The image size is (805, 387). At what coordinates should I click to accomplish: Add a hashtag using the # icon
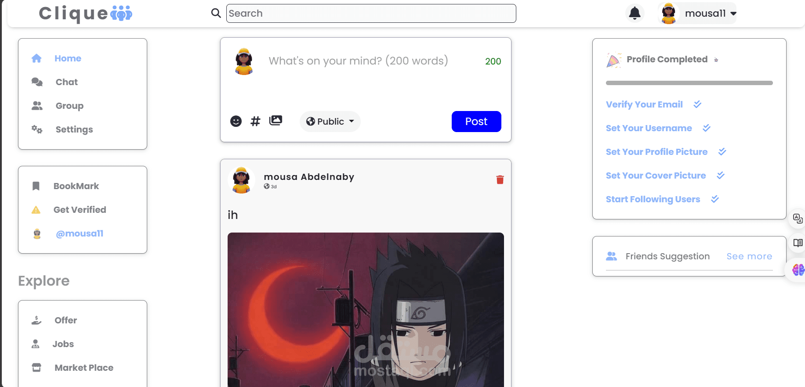255,121
